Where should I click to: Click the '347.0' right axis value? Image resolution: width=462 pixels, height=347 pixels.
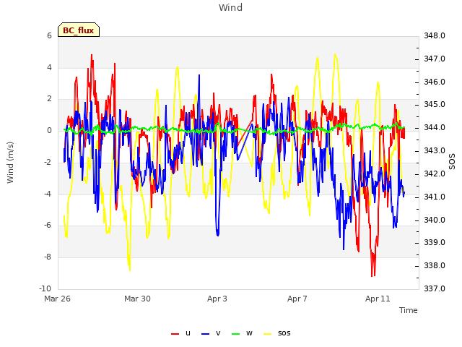(x=435, y=59)
